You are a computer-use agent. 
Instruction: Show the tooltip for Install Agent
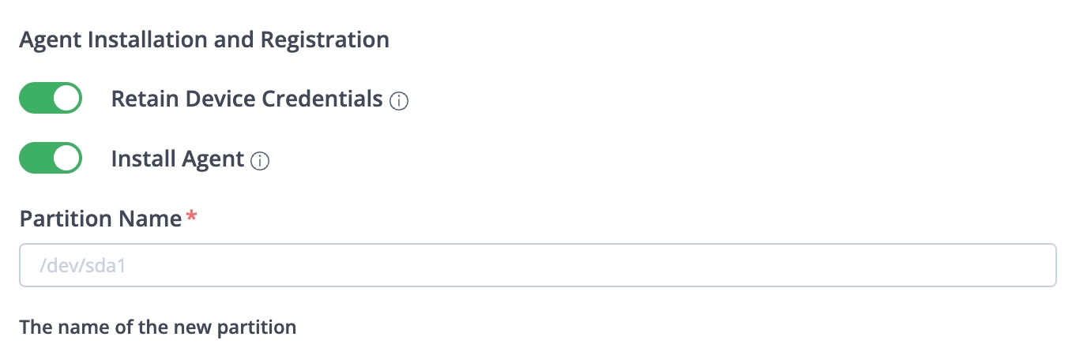(x=260, y=161)
